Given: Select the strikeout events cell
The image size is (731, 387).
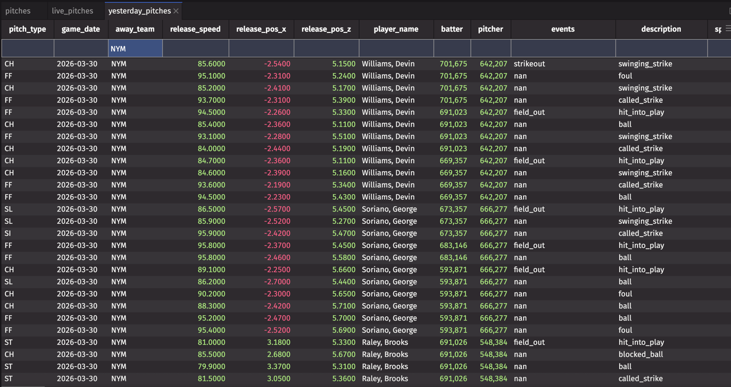Looking at the screenshot, I should tap(529, 64).
